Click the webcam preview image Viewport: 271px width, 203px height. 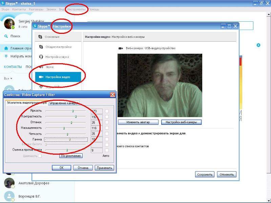coord(160,85)
